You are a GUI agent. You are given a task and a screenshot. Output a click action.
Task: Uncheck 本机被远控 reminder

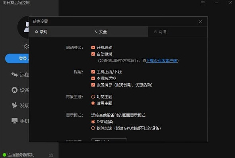click(x=93, y=78)
